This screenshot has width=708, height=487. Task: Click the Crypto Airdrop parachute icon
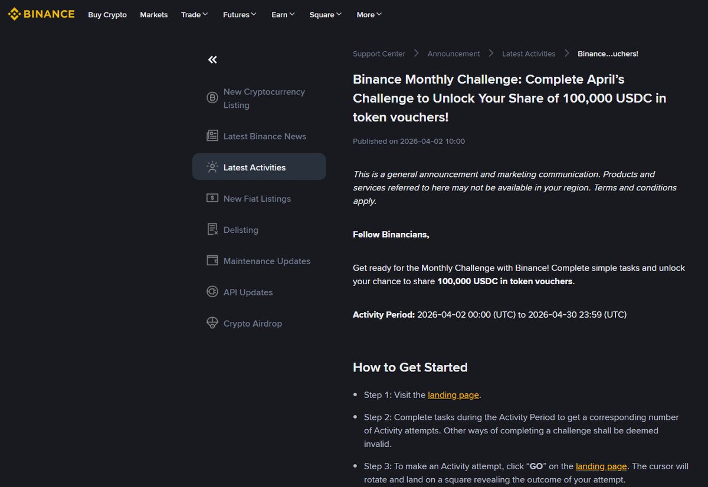[x=212, y=323]
